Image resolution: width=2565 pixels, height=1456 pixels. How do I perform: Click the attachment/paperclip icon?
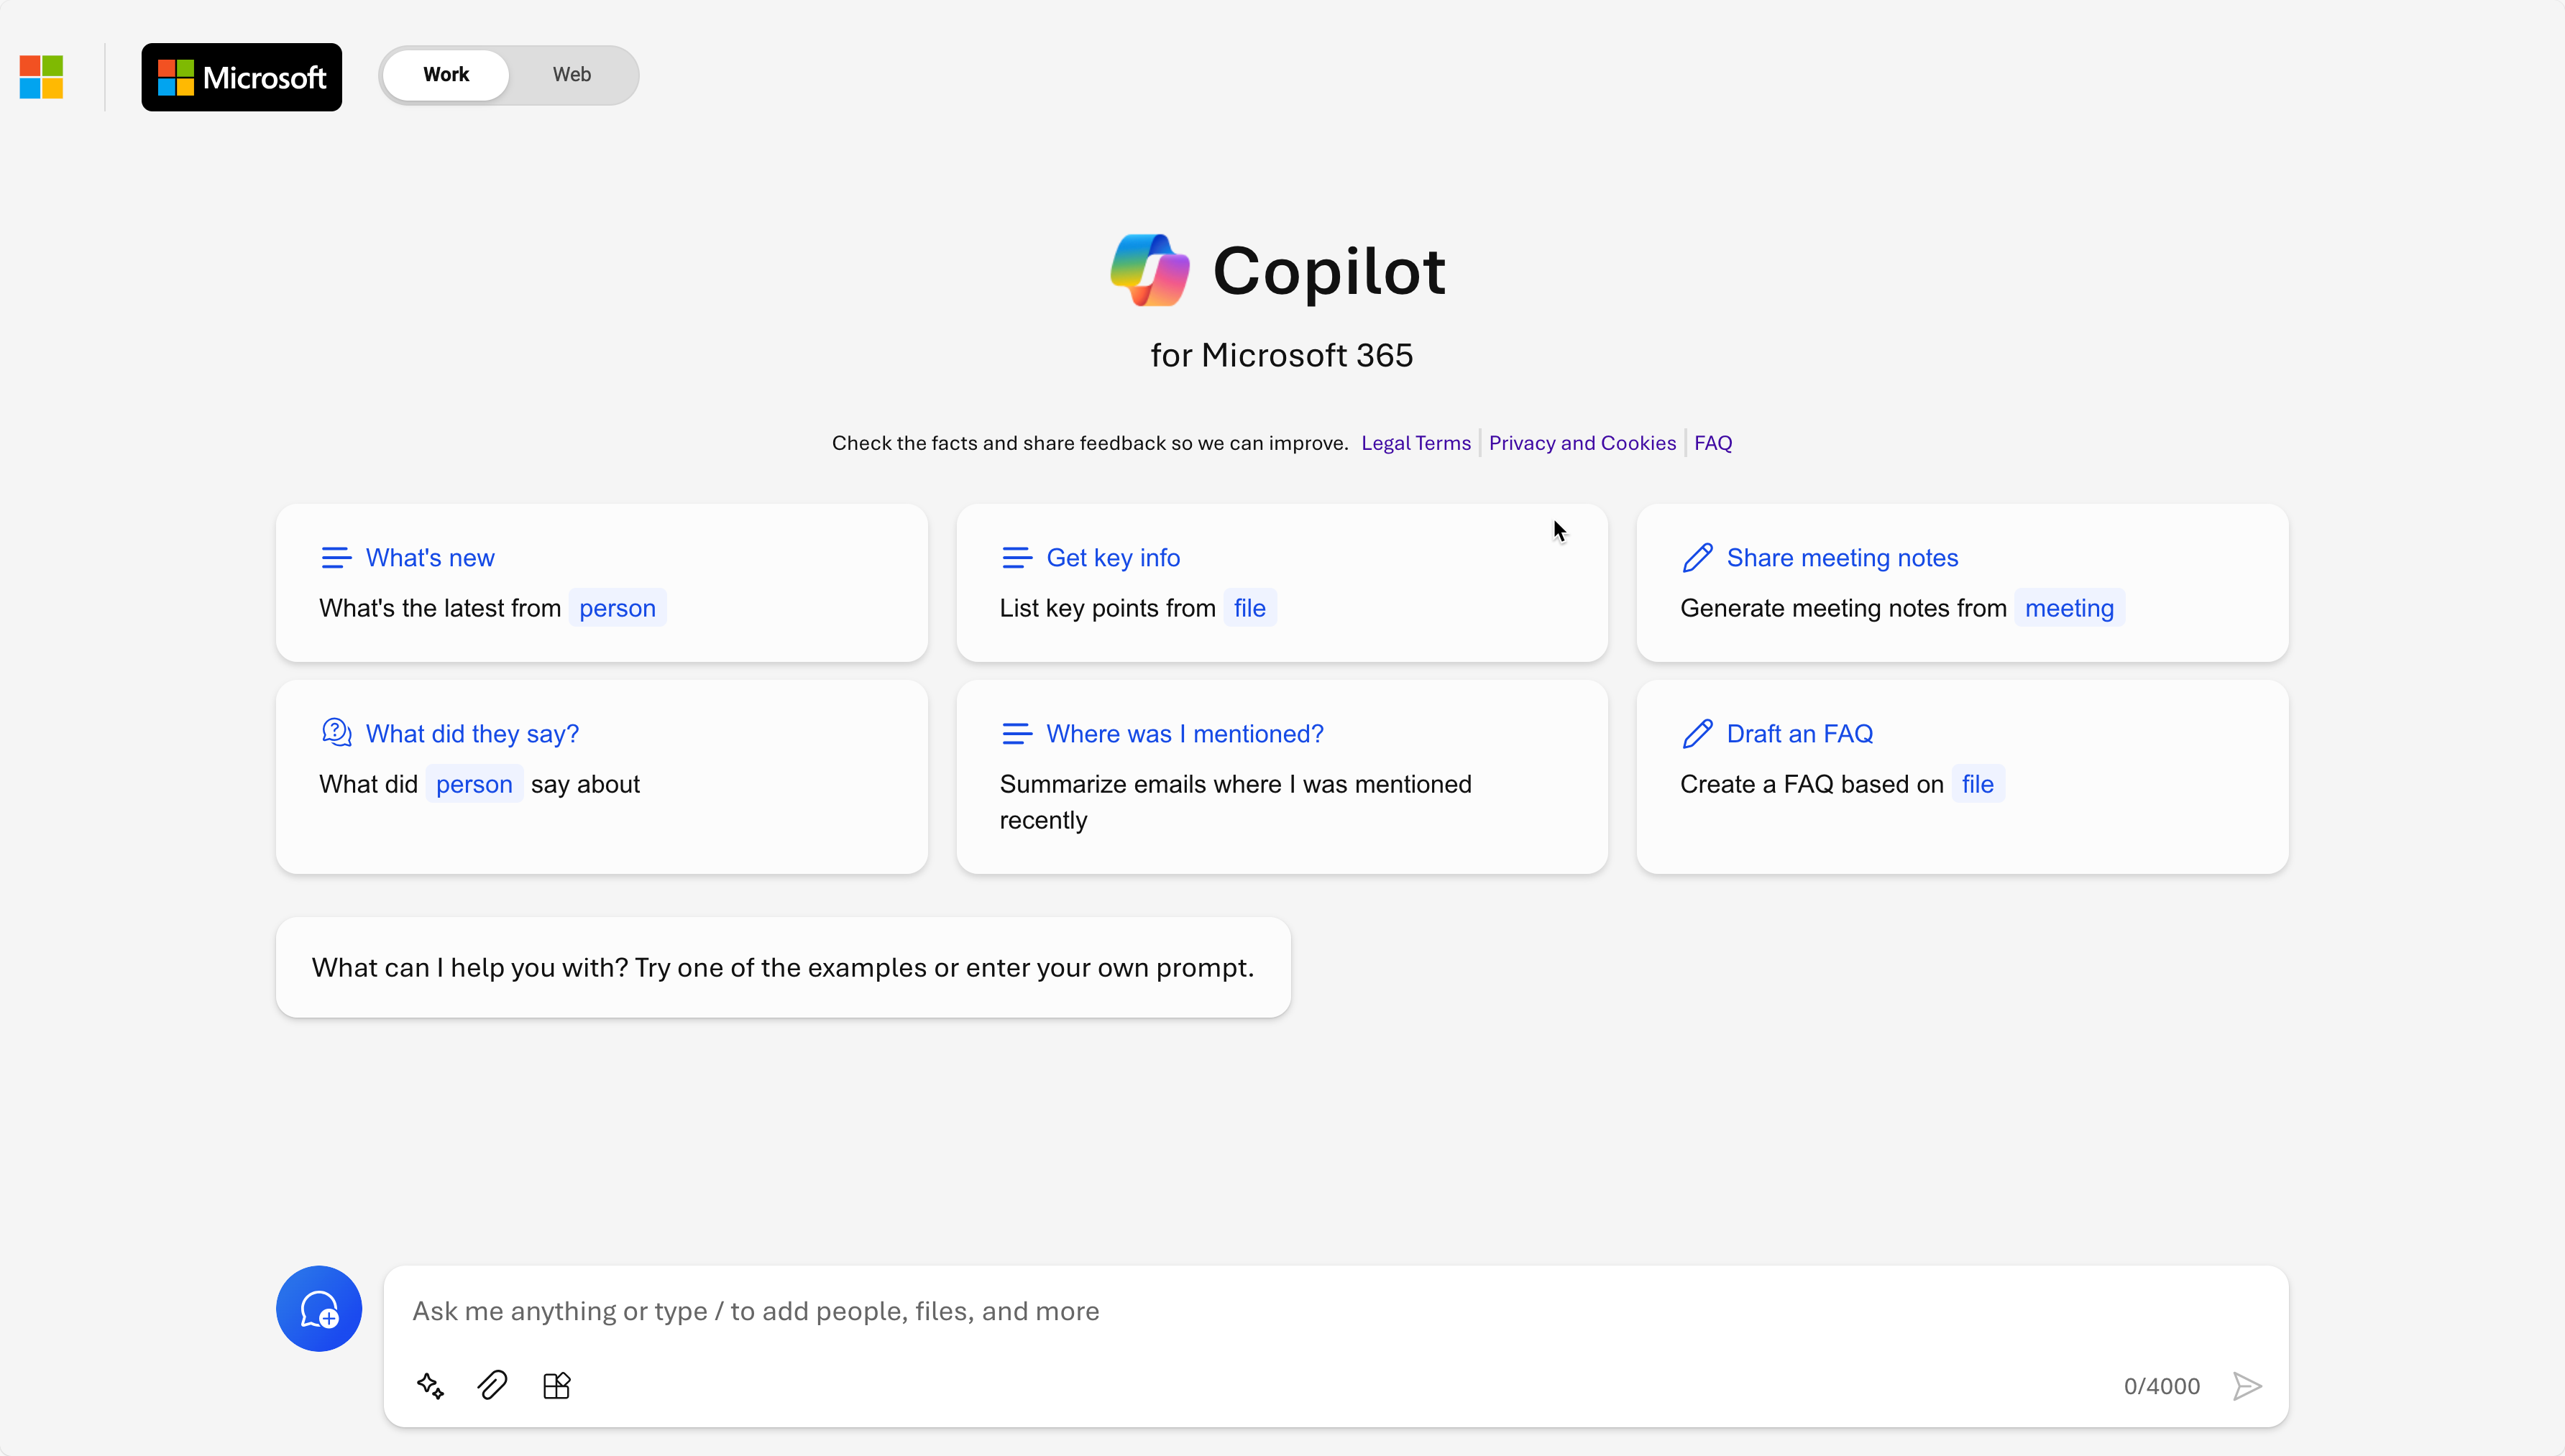[x=493, y=1386]
